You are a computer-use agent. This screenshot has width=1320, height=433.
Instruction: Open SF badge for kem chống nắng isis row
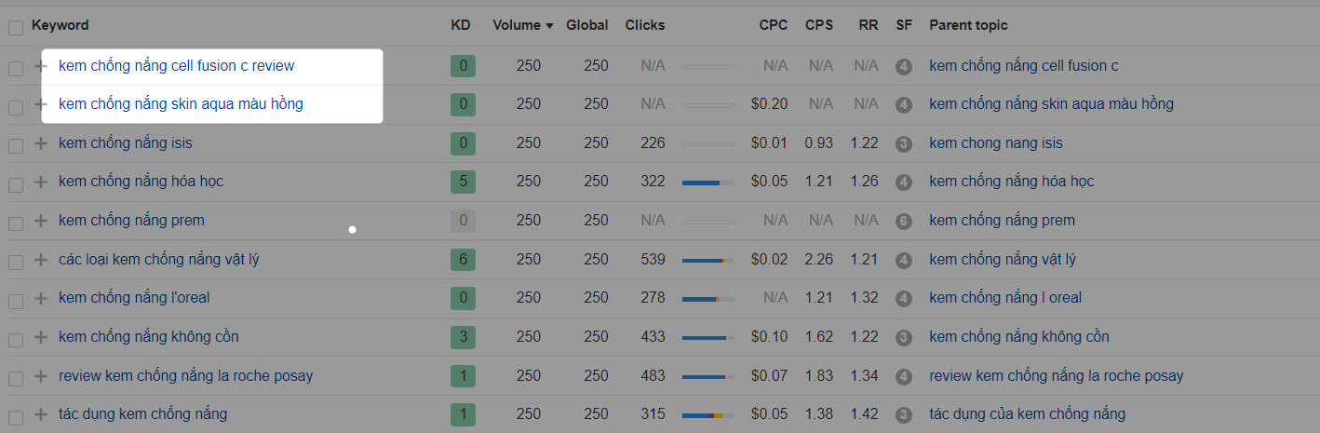pyautogui.click(x=903, y=144)
